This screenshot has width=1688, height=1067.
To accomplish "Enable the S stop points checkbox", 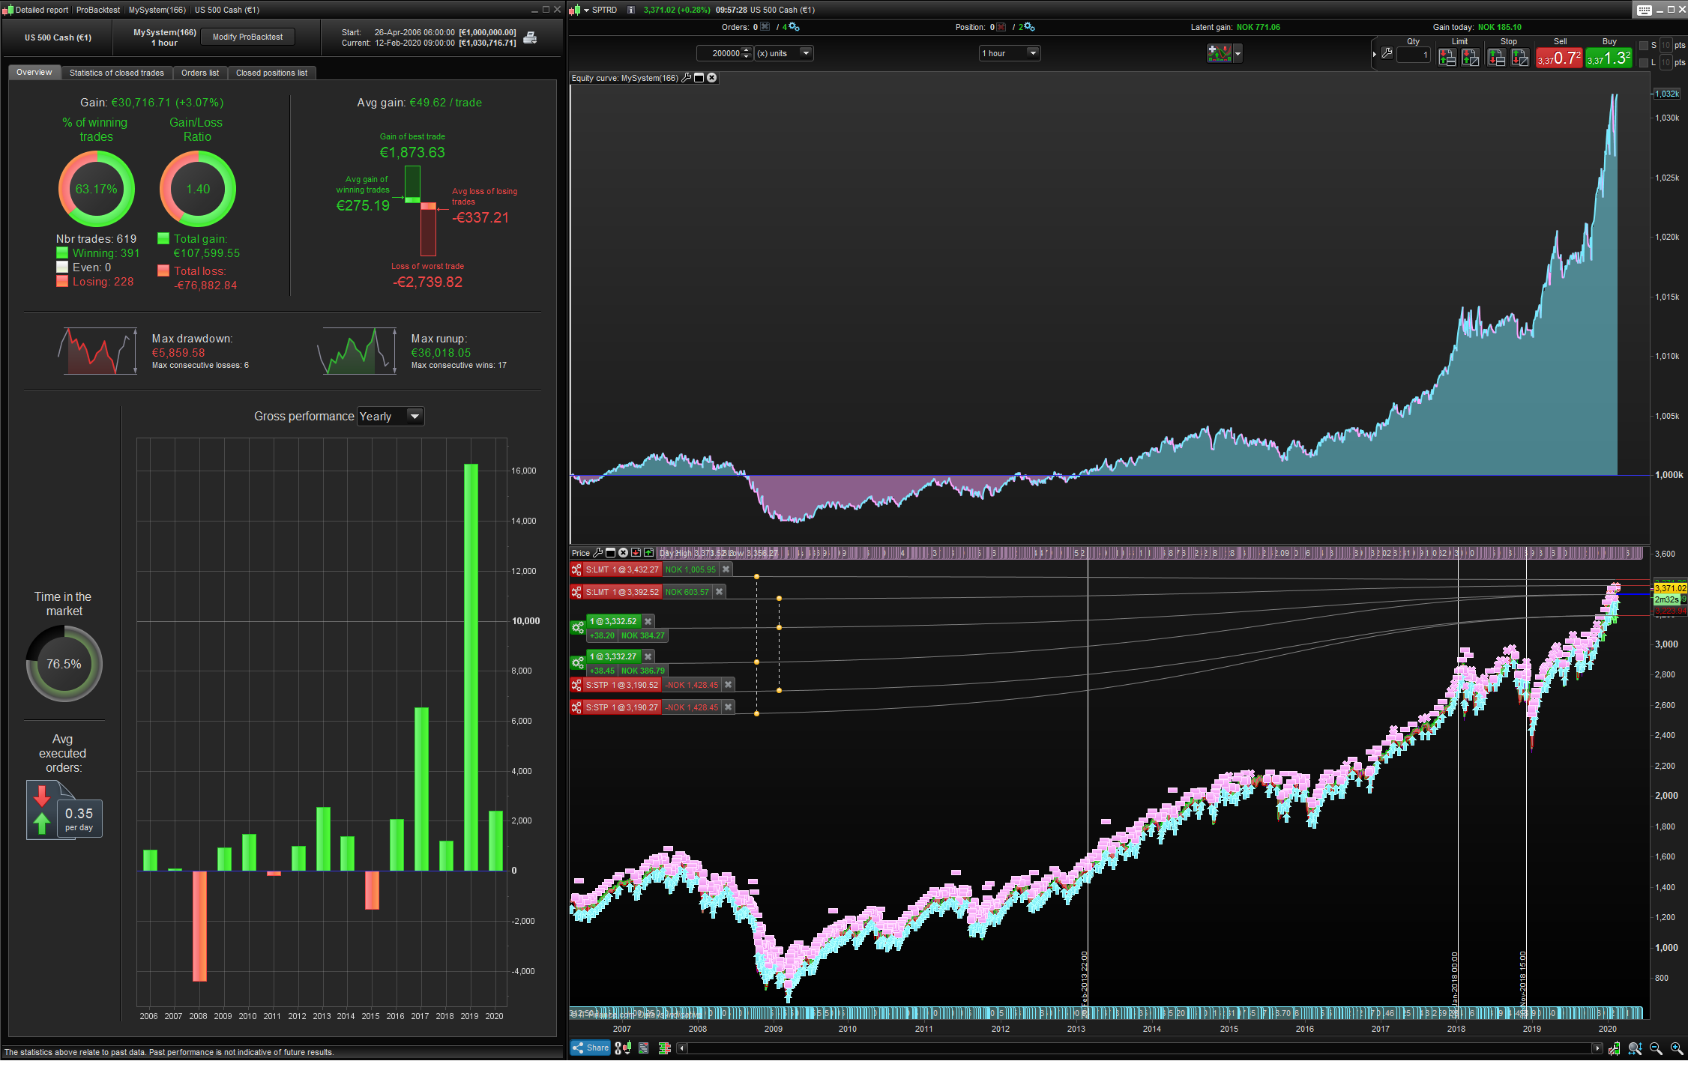I will [x=1644, y=46].
